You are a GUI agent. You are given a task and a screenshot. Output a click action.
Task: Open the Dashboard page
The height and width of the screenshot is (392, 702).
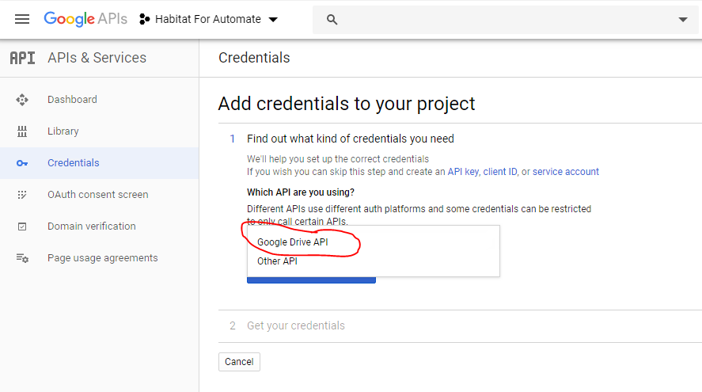[72, 100]
